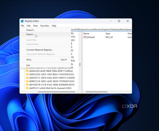
Task: Open the View menu
Action: pos(35,26)
